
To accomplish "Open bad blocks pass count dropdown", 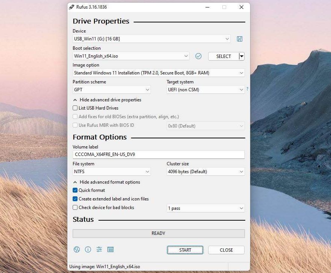I will [206, 208].
